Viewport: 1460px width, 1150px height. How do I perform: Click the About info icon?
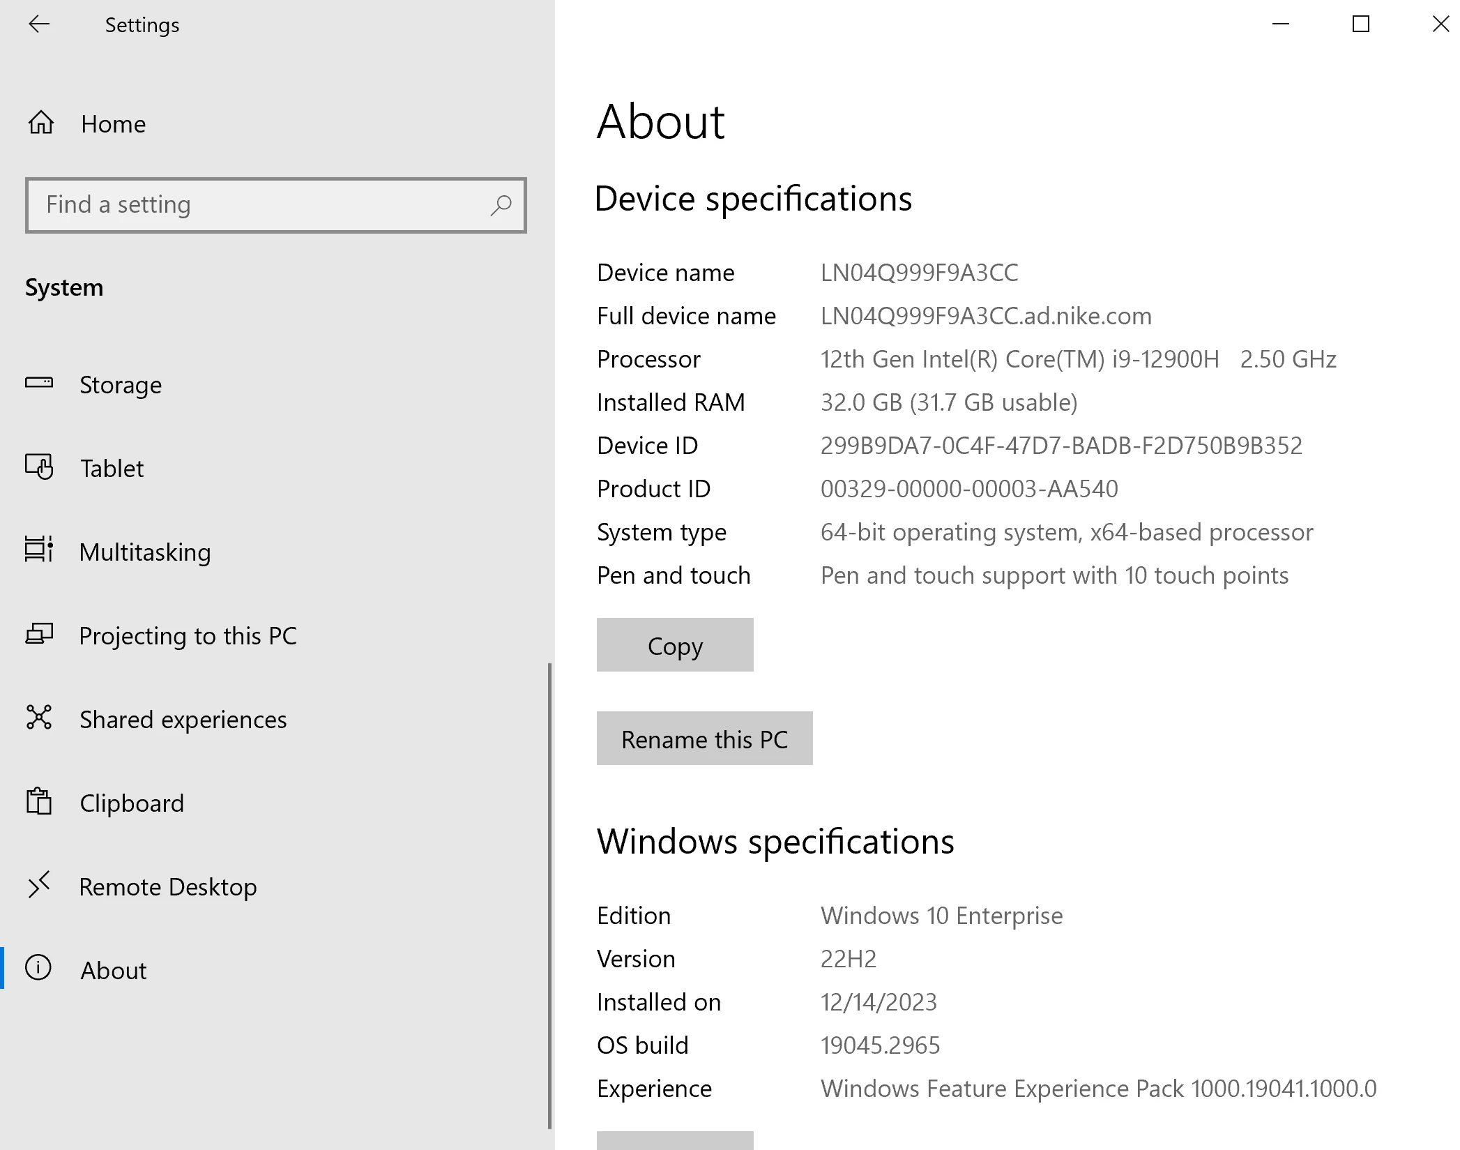[38, 968]
